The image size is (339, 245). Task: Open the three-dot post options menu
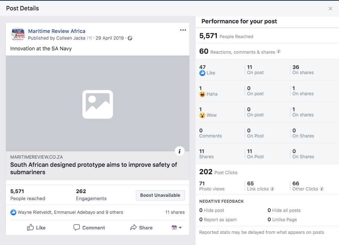pos(183,30)
